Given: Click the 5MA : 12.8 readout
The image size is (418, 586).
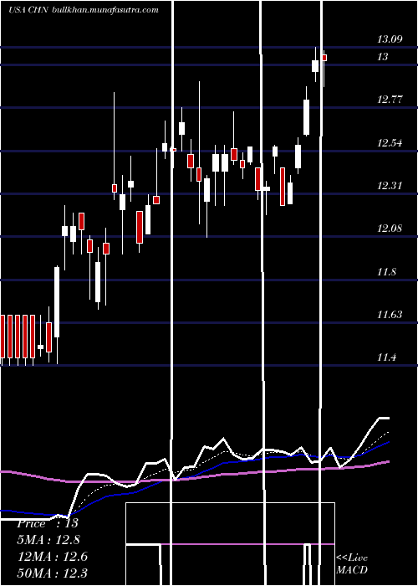Looking at the screenshot, I should [x=48, y=540].
